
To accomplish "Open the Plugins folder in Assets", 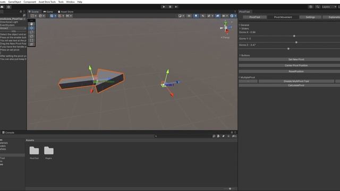I will pos(48,153).
